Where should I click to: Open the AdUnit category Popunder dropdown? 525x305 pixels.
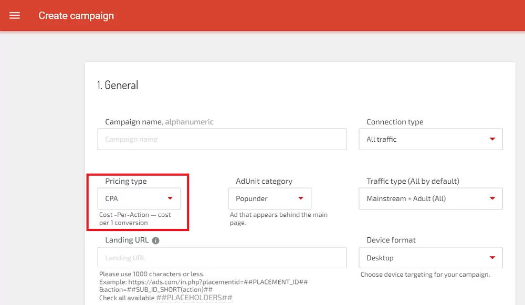click(x=269, y=198)
